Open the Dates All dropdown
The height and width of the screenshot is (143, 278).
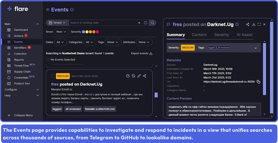[x=60, y=42]
